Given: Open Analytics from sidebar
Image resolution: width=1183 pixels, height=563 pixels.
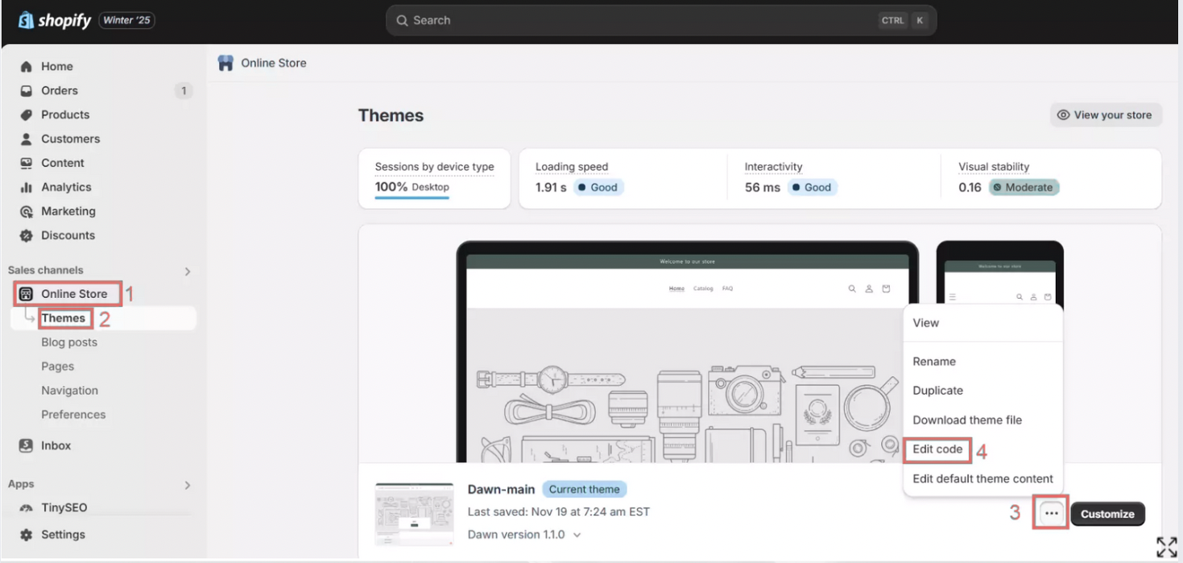Looking at the screenshot, I should pos(66,187).
